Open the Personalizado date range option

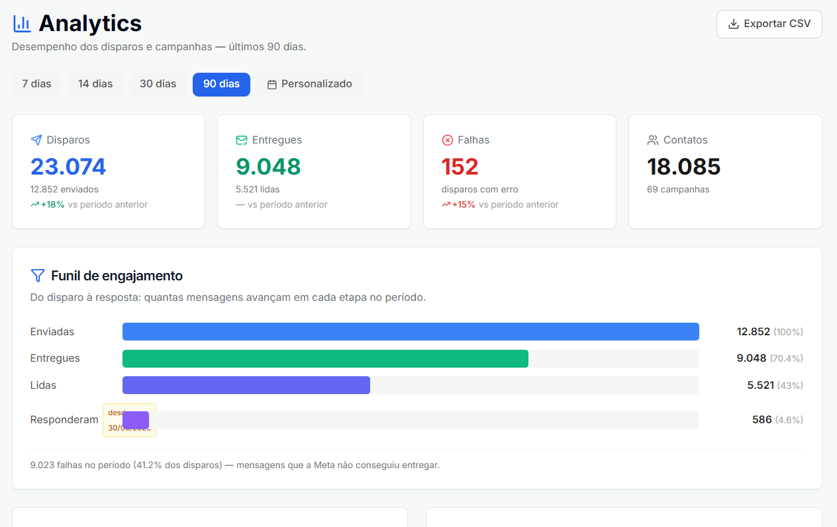click(309, 85)
